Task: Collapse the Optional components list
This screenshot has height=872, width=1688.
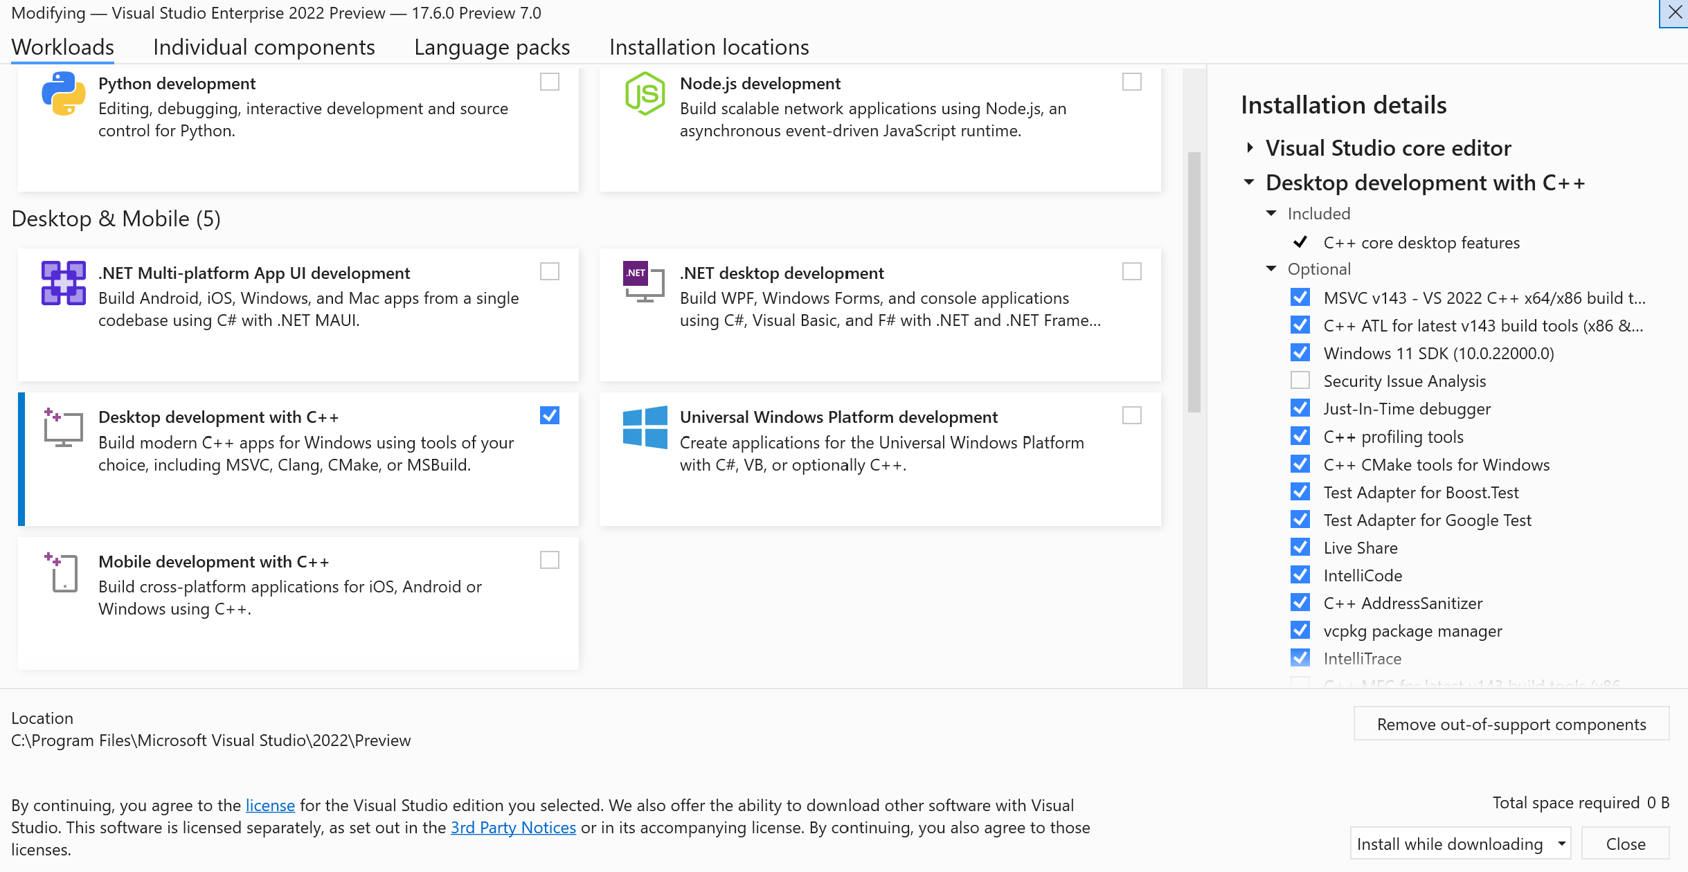Action: click(x=1271, y=269)
